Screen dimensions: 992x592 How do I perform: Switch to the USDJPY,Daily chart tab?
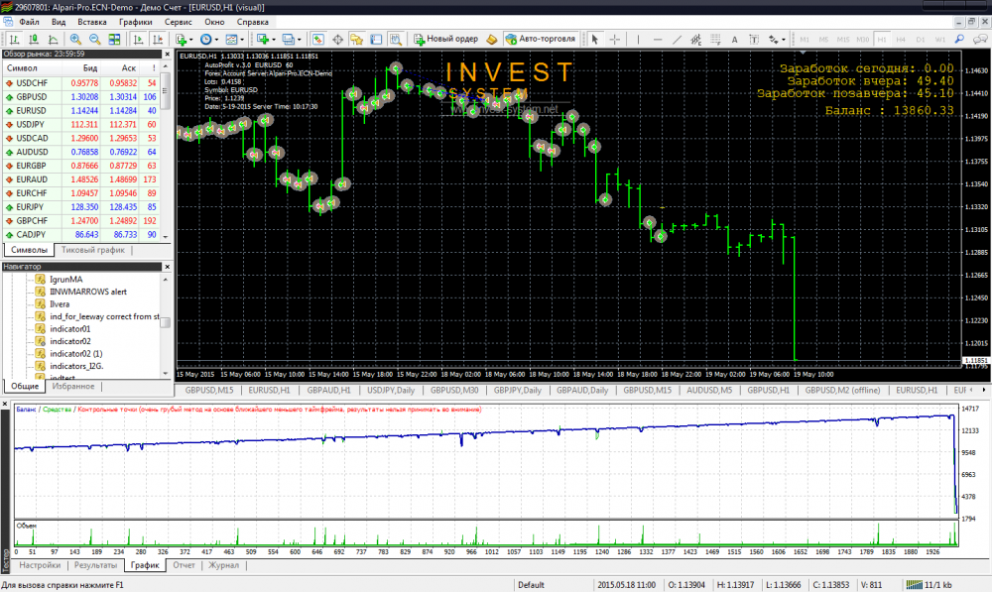coord(391,391)
